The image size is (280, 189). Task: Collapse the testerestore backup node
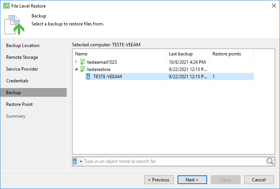76,69
